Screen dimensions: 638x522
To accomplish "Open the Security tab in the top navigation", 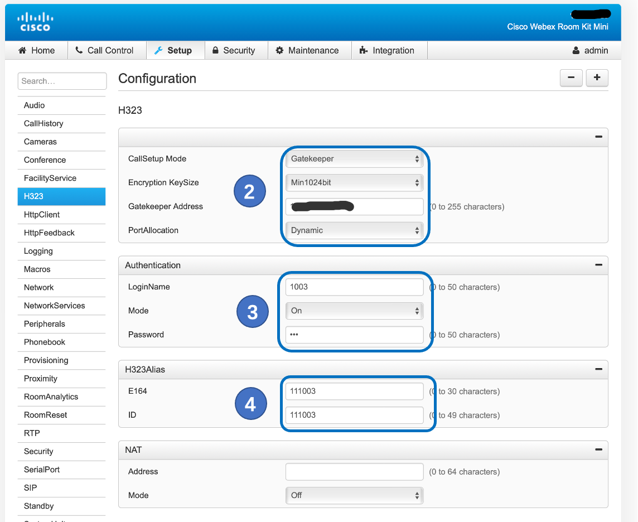I will click(236, 50).
